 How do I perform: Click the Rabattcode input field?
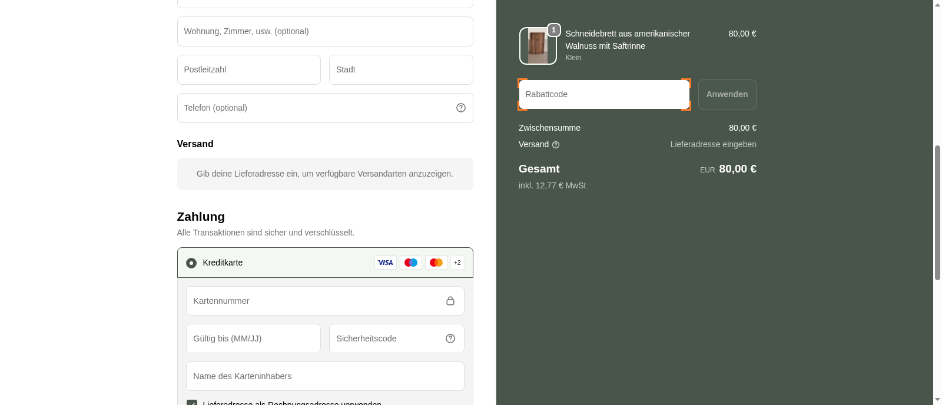pyautogui.click(x=604, y=94)
